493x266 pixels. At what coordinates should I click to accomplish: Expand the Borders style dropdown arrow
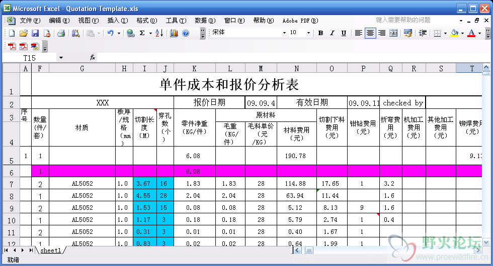pyautogui.click(x=445, y=33)
